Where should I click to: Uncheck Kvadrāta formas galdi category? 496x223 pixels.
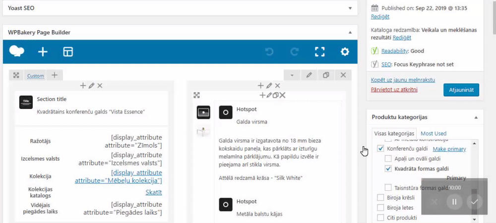click(x=388, y=168)
